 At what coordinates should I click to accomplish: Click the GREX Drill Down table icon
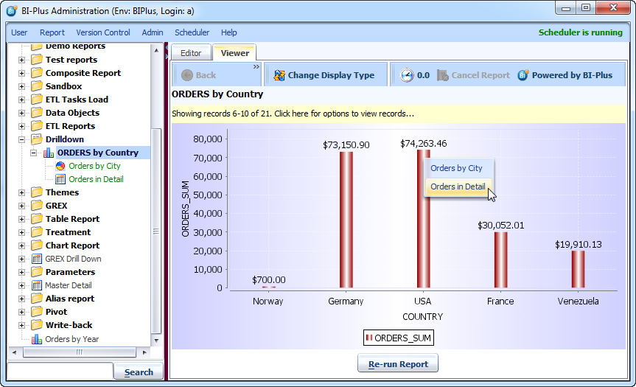tap(37, 259)
